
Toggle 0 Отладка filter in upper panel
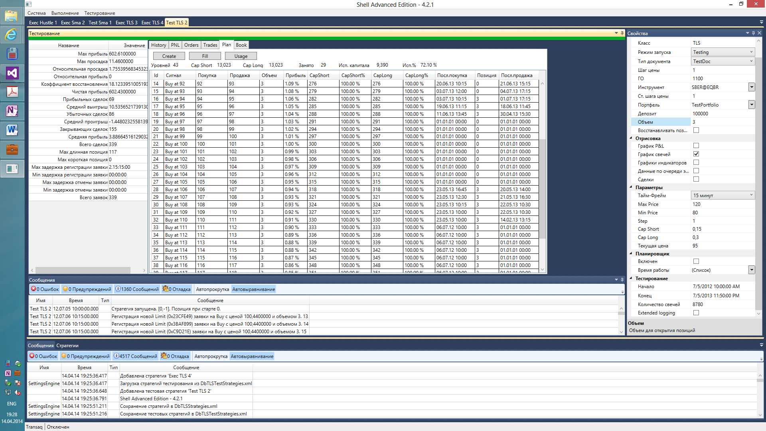click(177, 289)
